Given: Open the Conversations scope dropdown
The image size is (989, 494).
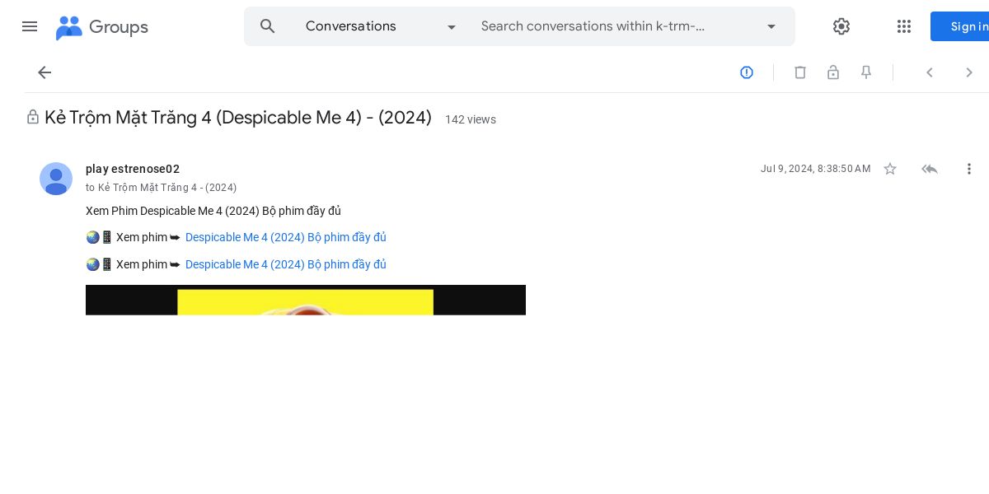Looking at the screenshot, I should point(381,26).
